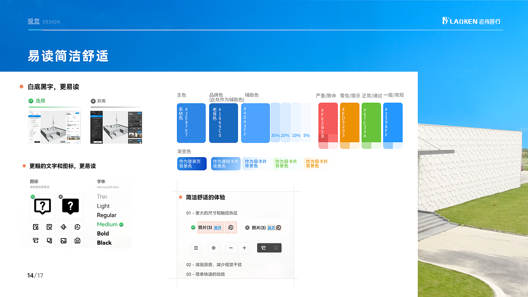Click the small history icon after rejected 展开
Viewport: 528px width, 297px height.
pyautogui.click(x=278, y=228)
